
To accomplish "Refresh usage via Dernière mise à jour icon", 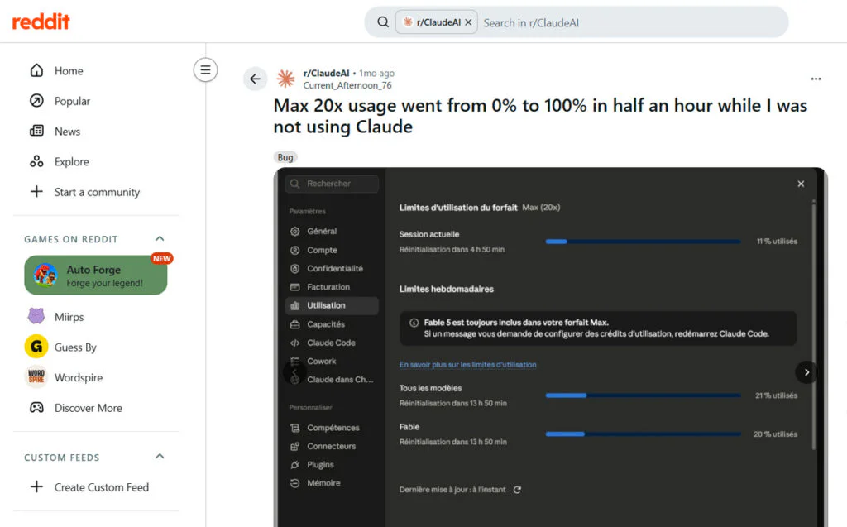I will click(517, 490).
